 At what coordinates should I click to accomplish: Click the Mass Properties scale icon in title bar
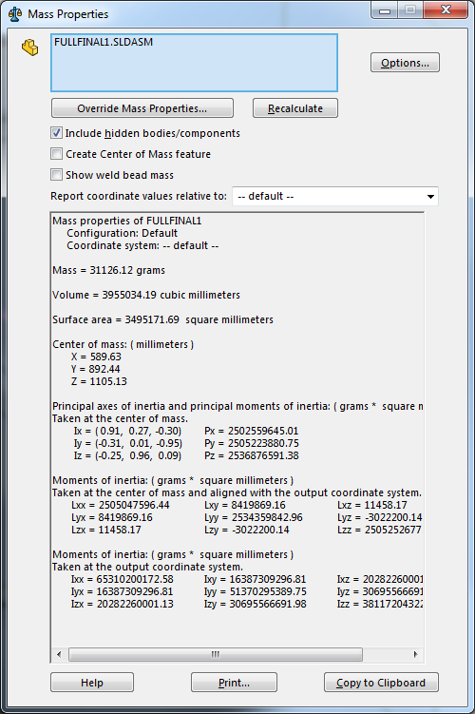[15, 14]
